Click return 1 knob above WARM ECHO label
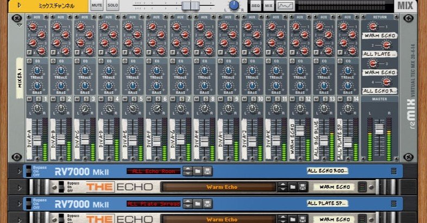This screenshot has height=223, width=427. coord(373,27)
